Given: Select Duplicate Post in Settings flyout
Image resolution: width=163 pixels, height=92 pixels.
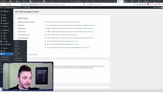Looking at the screenshot, I should [18, 58].
